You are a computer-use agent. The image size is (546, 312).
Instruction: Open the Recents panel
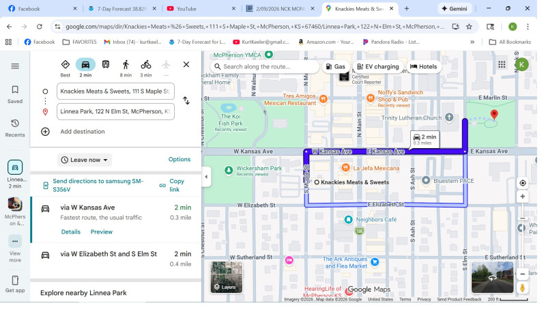point(15,128)
